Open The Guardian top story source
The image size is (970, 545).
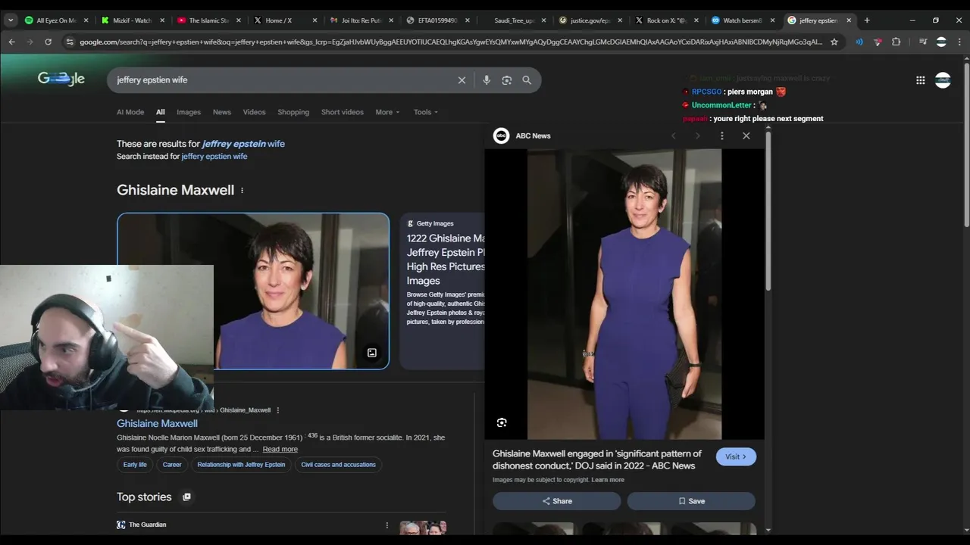click(x=142, y=525)
